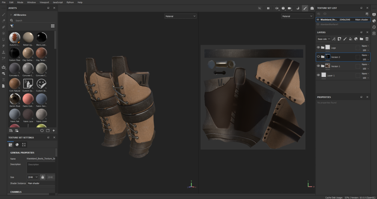Hide the Logo layer folder
Image resolution: width=377 pixels, height=199 pixels.
[x=318, y=48]
